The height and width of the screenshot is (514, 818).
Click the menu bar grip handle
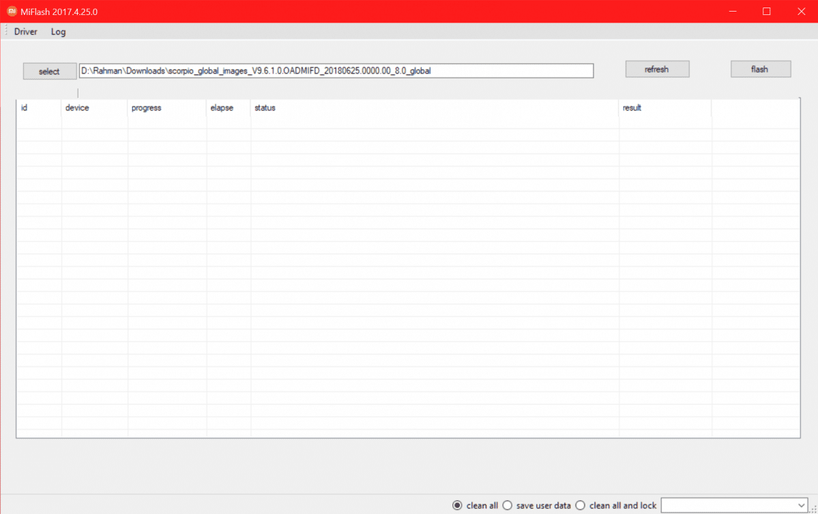[x=6, y=31]
